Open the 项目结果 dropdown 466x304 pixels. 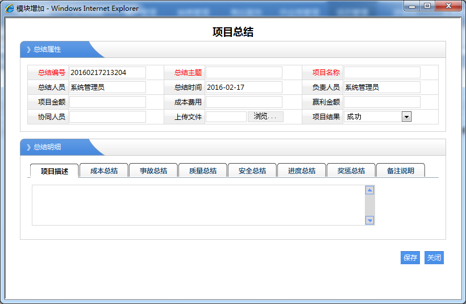[x=406, y=116]
